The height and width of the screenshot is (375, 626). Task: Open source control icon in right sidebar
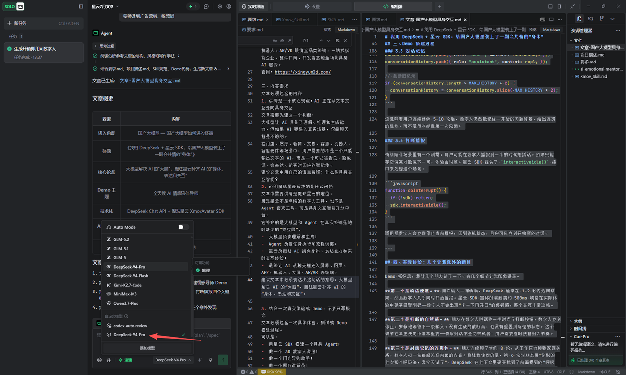pyautogui.click(x=602, y=19)
